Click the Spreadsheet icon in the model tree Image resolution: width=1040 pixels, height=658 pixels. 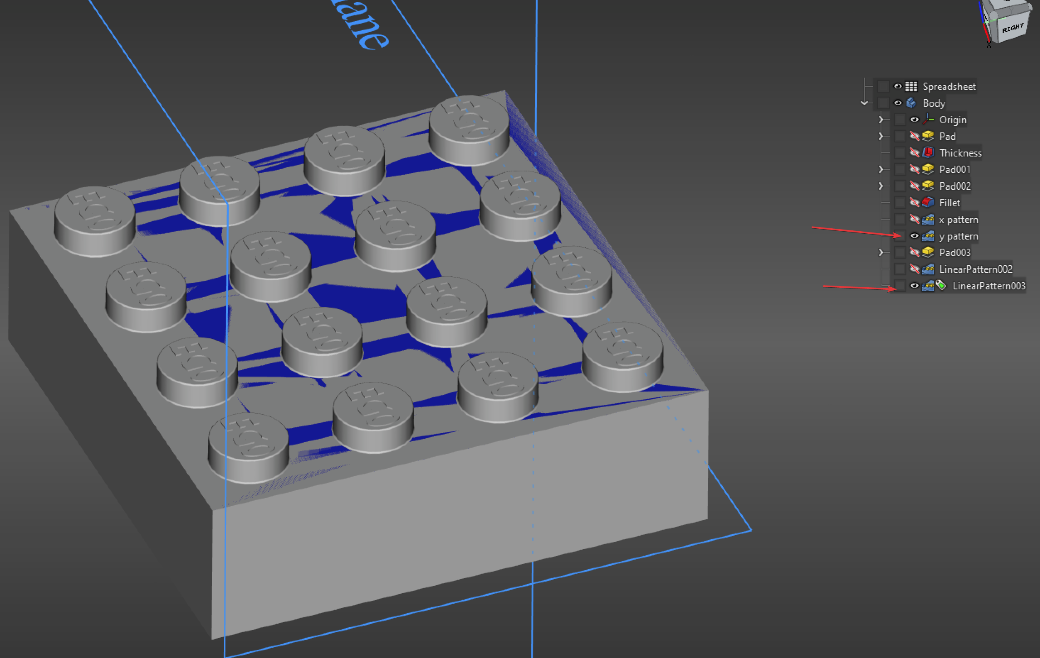pyautogui.click(x=911, y=86)
